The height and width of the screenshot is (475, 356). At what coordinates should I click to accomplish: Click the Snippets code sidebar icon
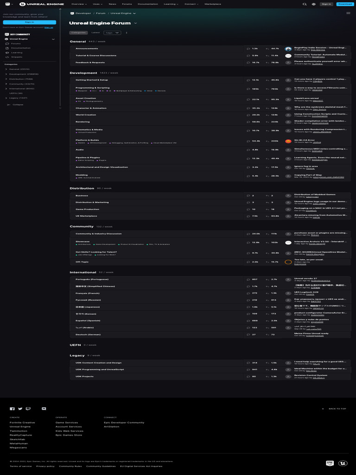7,57
